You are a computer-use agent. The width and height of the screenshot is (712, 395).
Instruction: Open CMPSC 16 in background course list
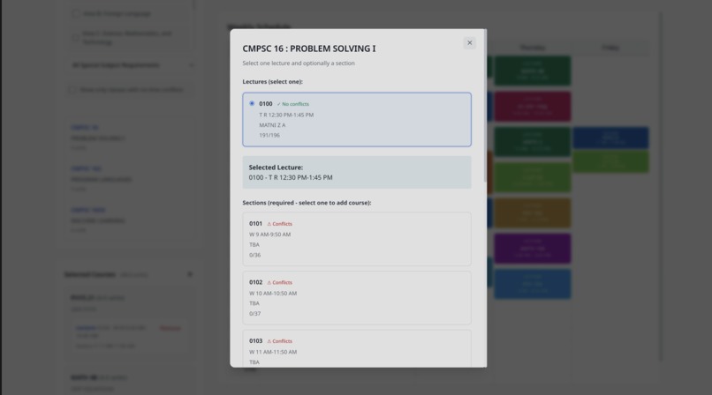pos(85,127)
